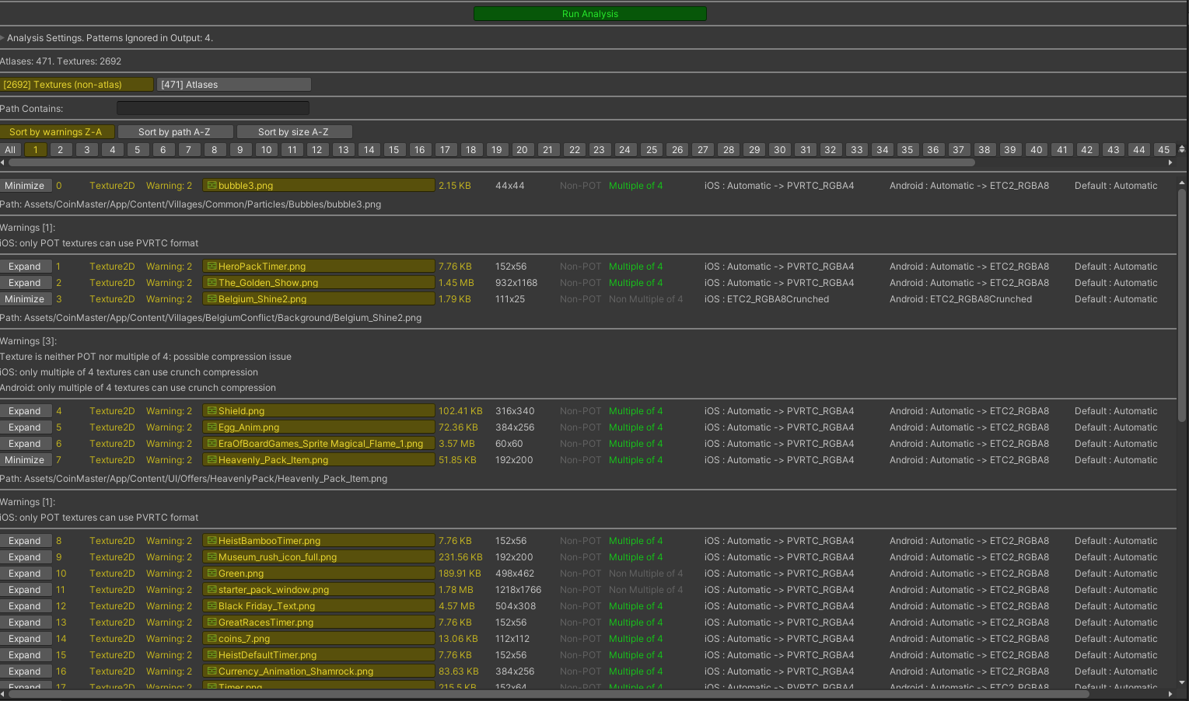The image size is (1189, 701).
Task: Select page 1 button
Action: (36, 150)
